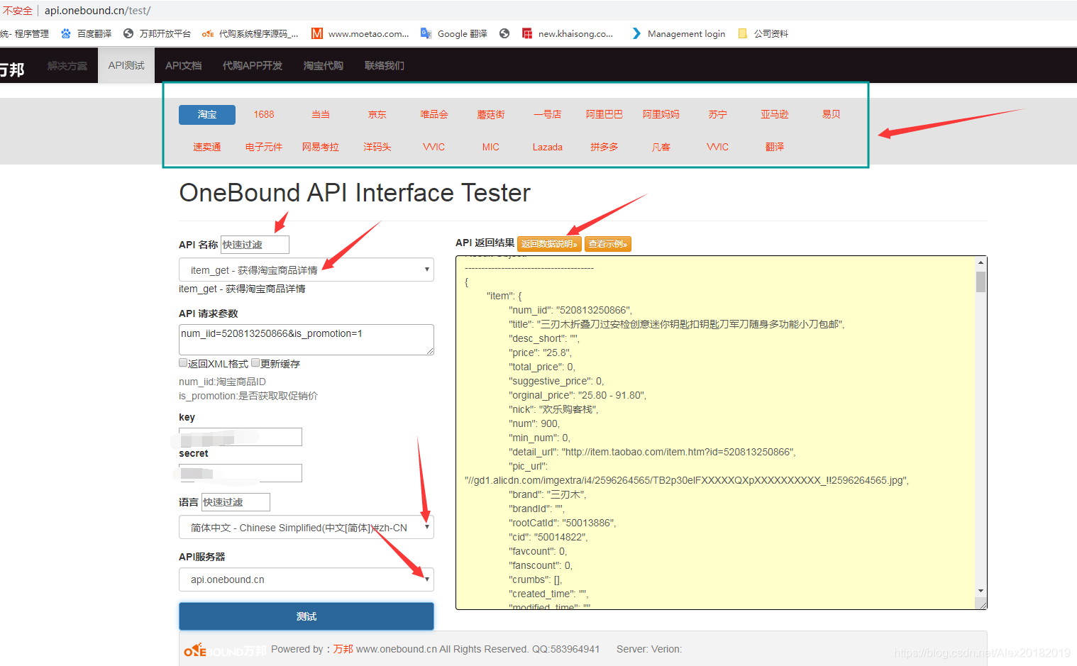1077x666 pixels.
Task: Click the 返回数据说明 button
Action: click(549, 244)
